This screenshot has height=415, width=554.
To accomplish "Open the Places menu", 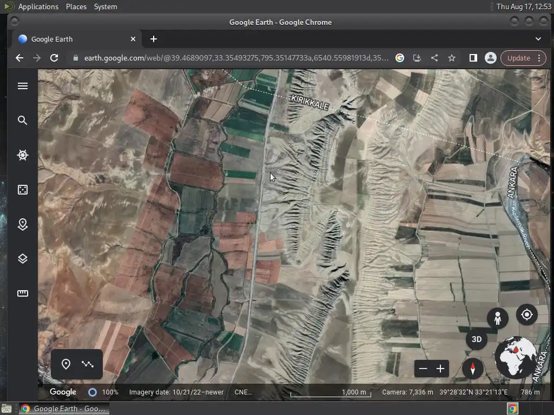I will point(76,6).
